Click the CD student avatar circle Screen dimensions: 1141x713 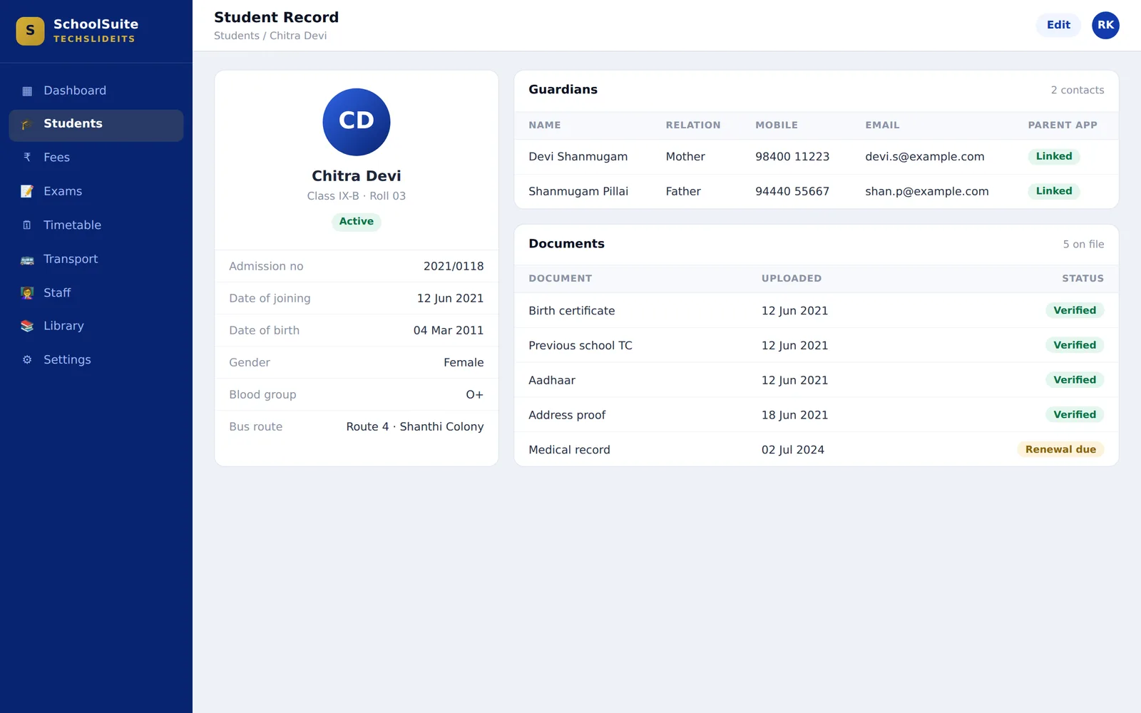point(357,122)
